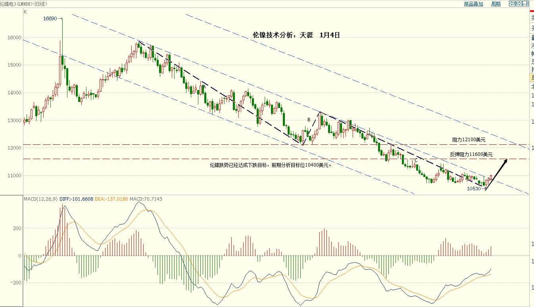Select the 反弹阻力11600美元 annotation text
The image size is (534, 307).
(471, 154)
